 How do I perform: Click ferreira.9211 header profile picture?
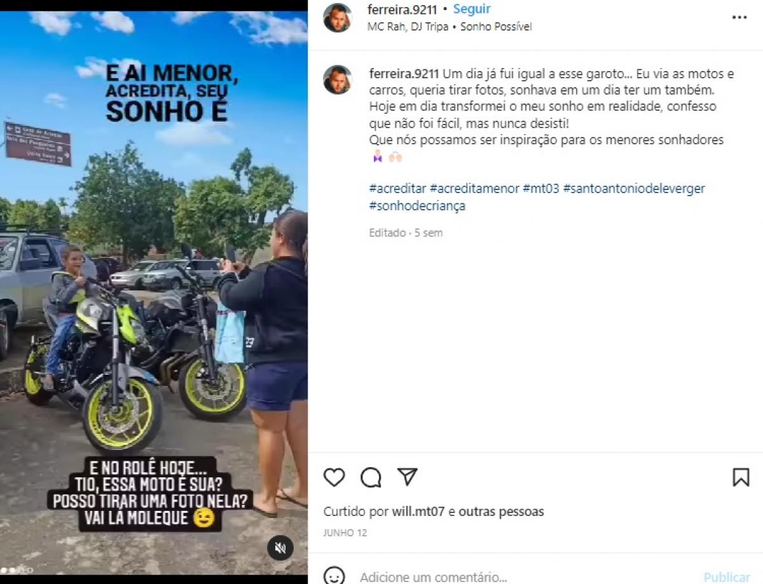pyautogui.click(x=337, y=18)
